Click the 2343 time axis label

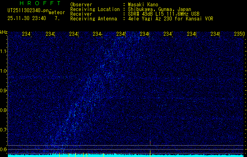click(74, 34)
